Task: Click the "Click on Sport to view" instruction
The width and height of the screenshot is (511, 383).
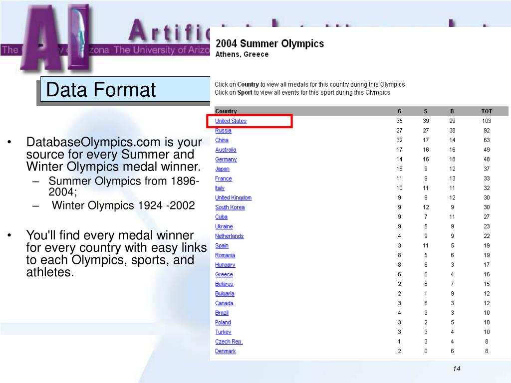Action: 302,92
